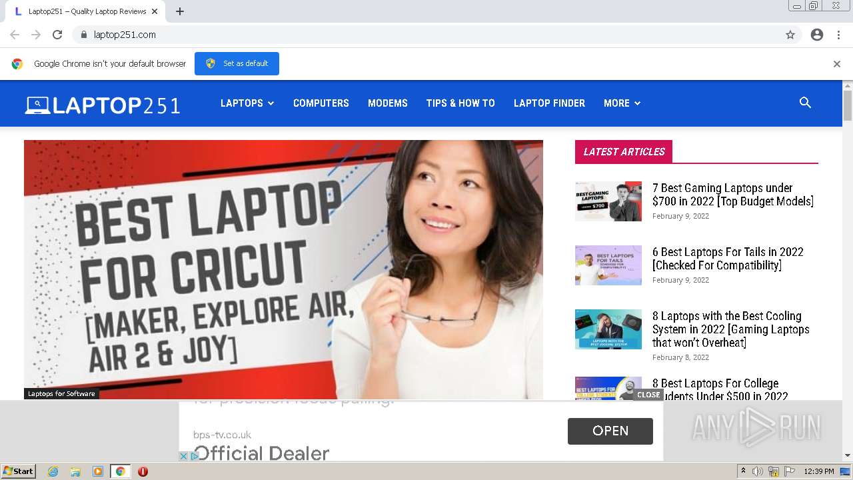Close the Laptop251 browser tab
This screenshot has width=853, height=480.
(155, 11)
